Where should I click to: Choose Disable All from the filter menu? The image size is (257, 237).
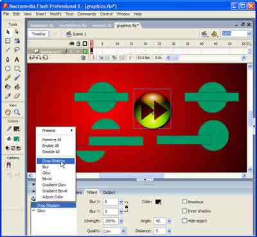click(x=56, y=152)
